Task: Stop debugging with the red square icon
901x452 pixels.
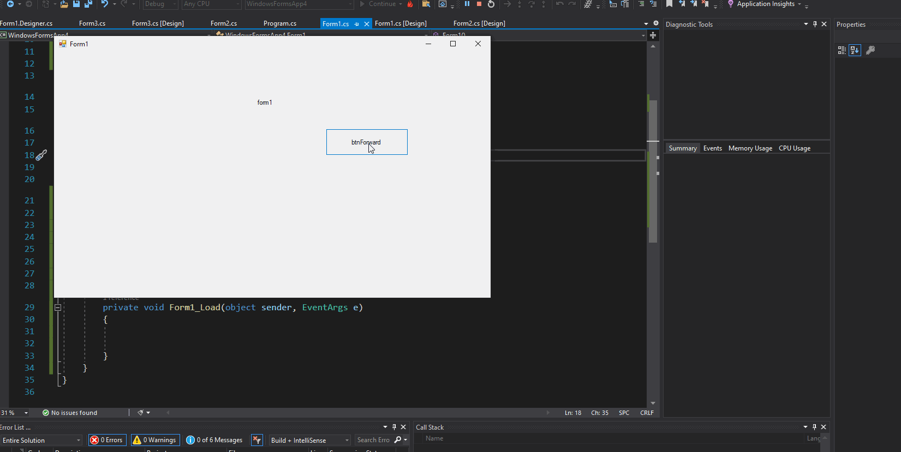Action: [x=479, y=4]
